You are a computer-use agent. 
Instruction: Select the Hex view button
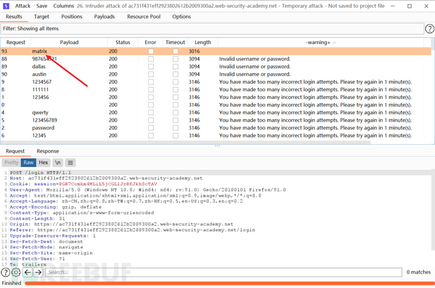43,163
